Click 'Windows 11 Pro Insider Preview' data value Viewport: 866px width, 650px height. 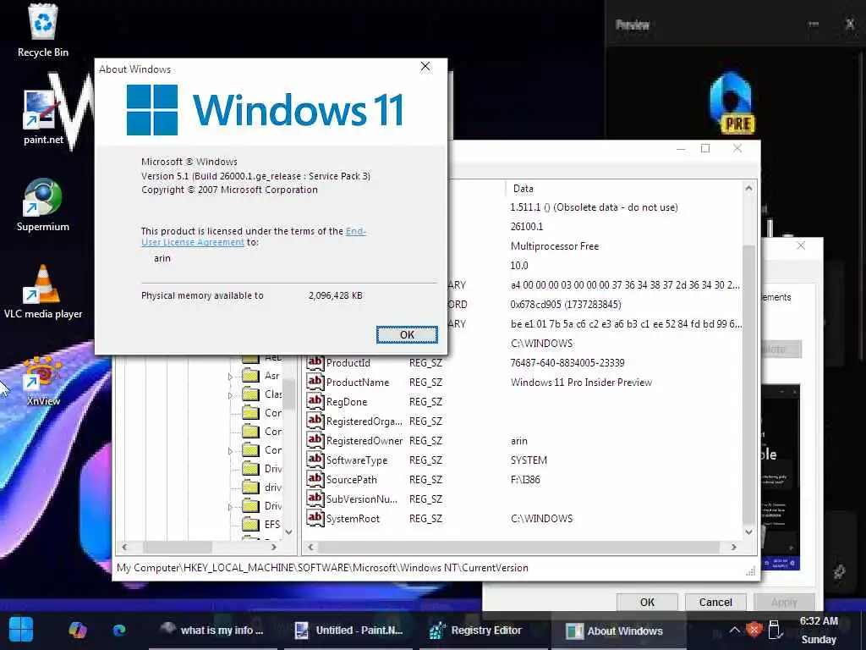coord(581,382)
